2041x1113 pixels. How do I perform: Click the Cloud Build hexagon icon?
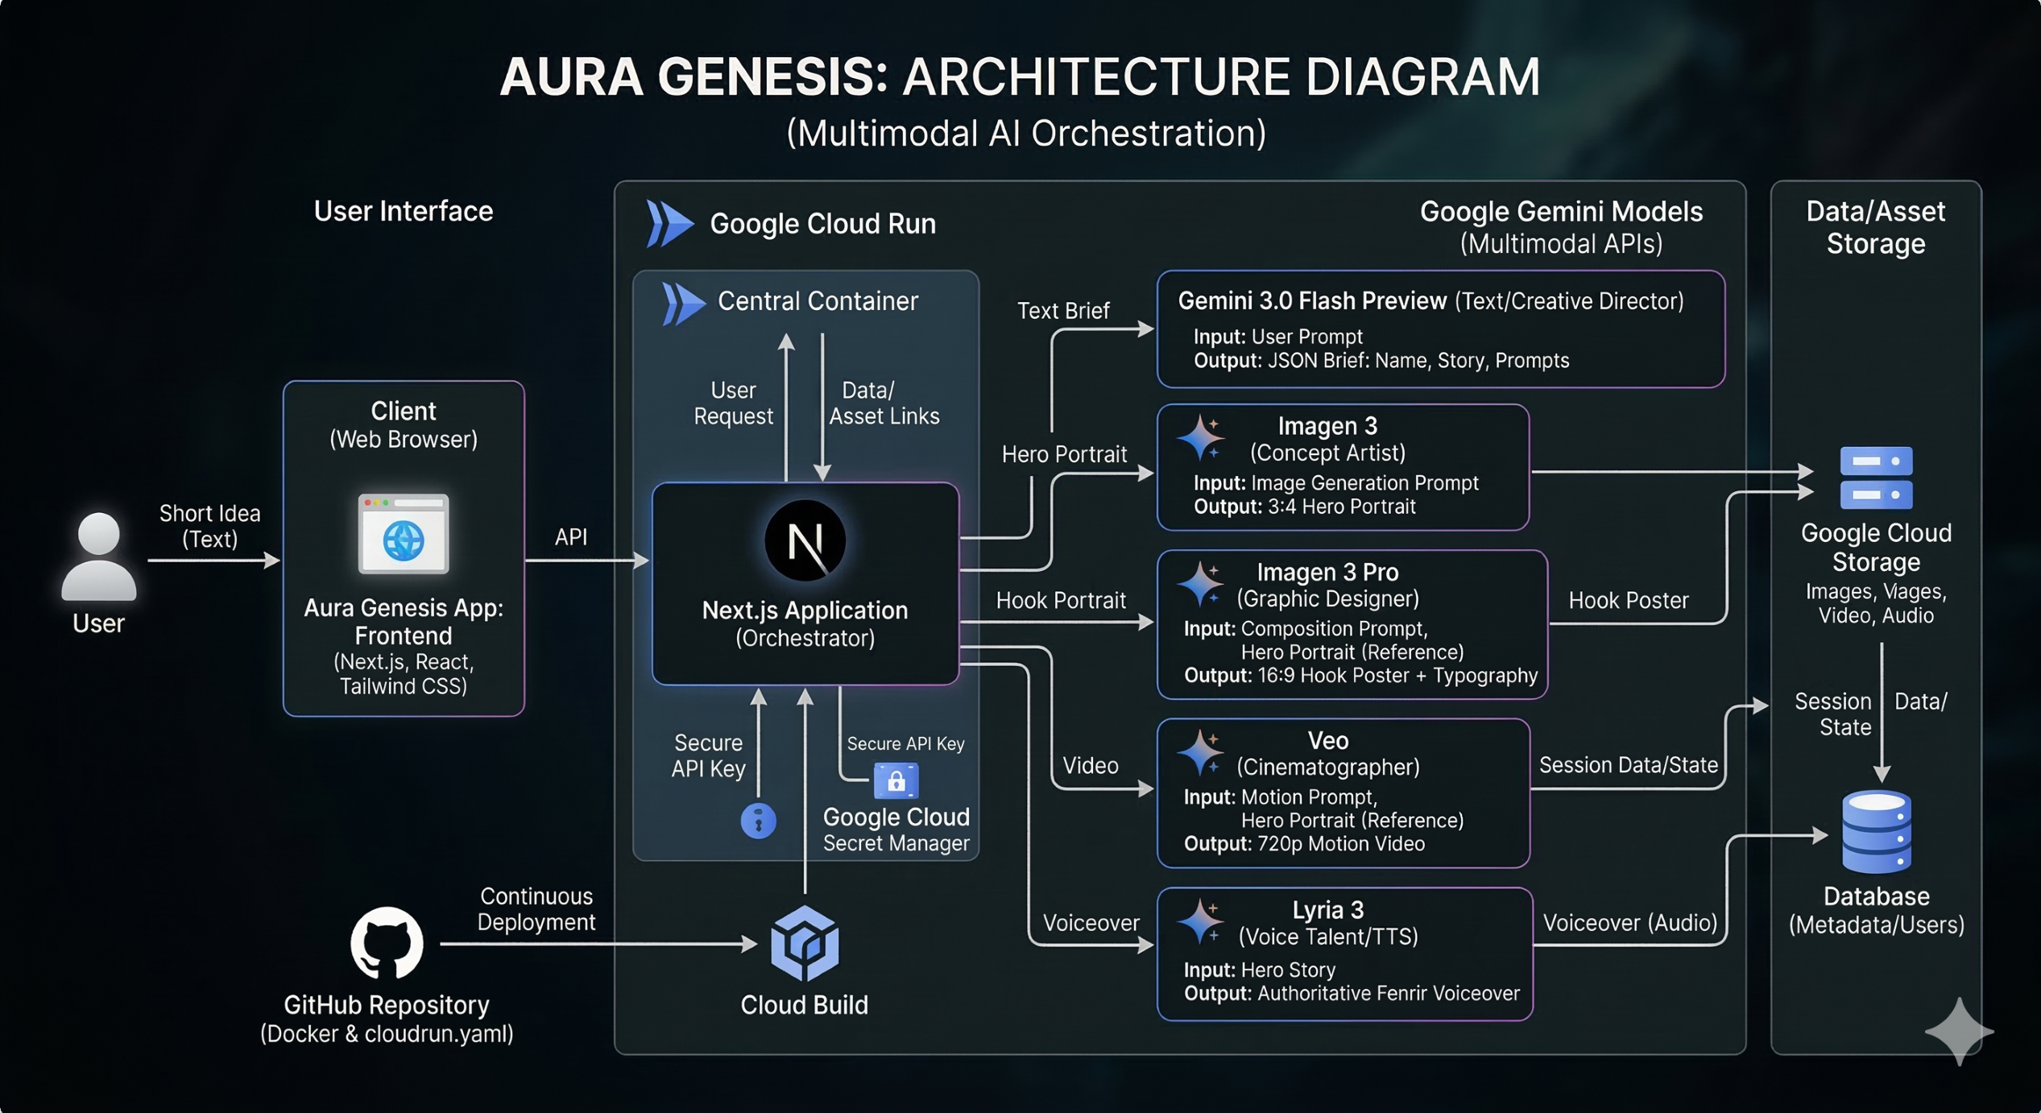point(805,943)
